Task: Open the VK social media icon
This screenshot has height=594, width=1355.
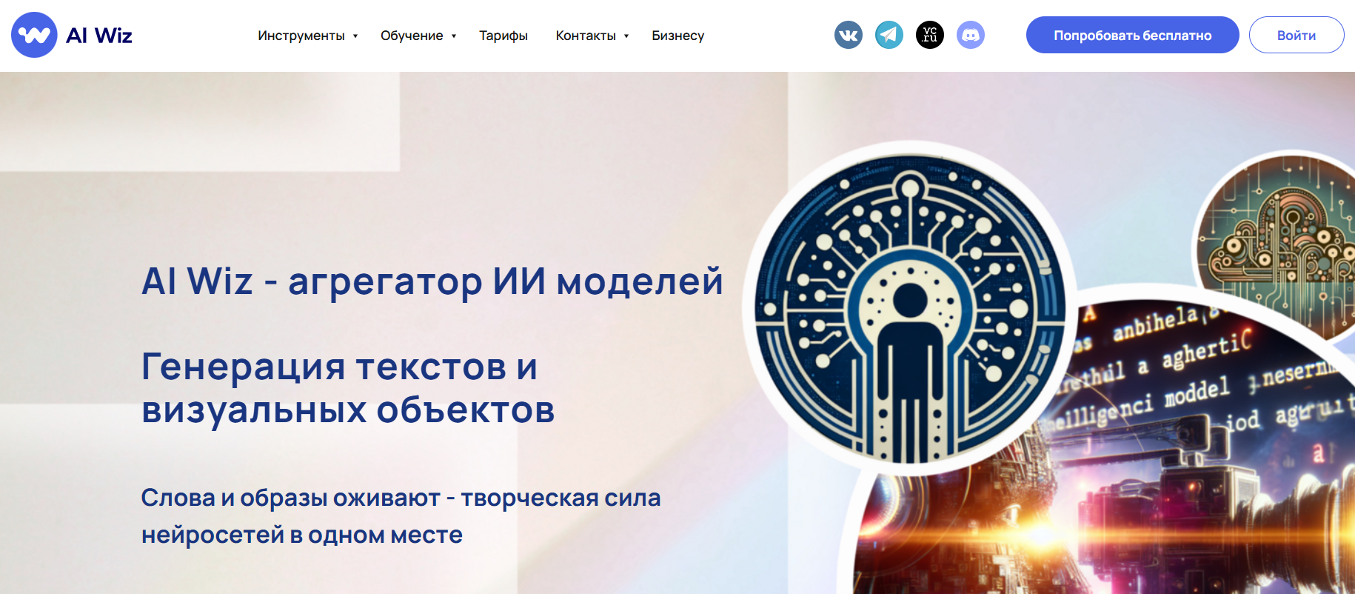Action: pos(849,35)
